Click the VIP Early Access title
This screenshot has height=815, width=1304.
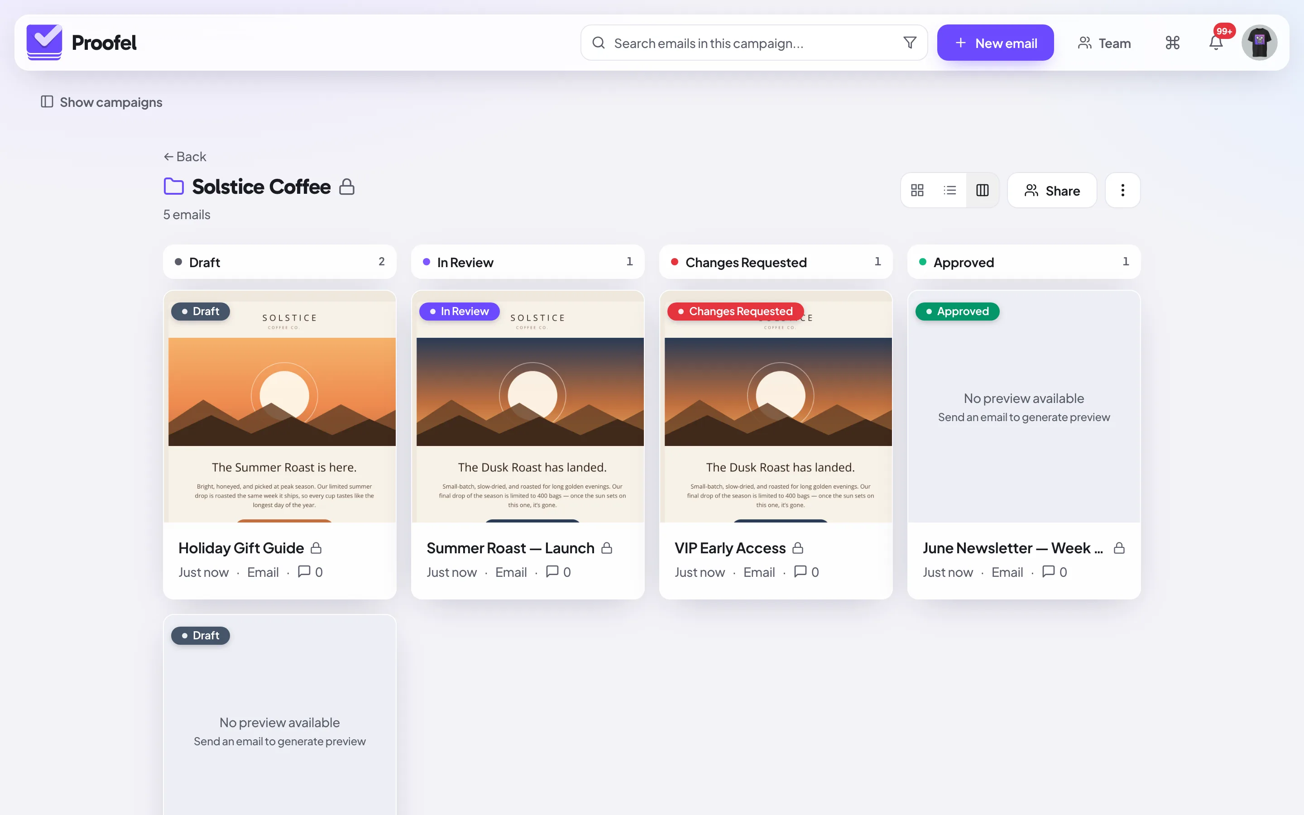730,548
